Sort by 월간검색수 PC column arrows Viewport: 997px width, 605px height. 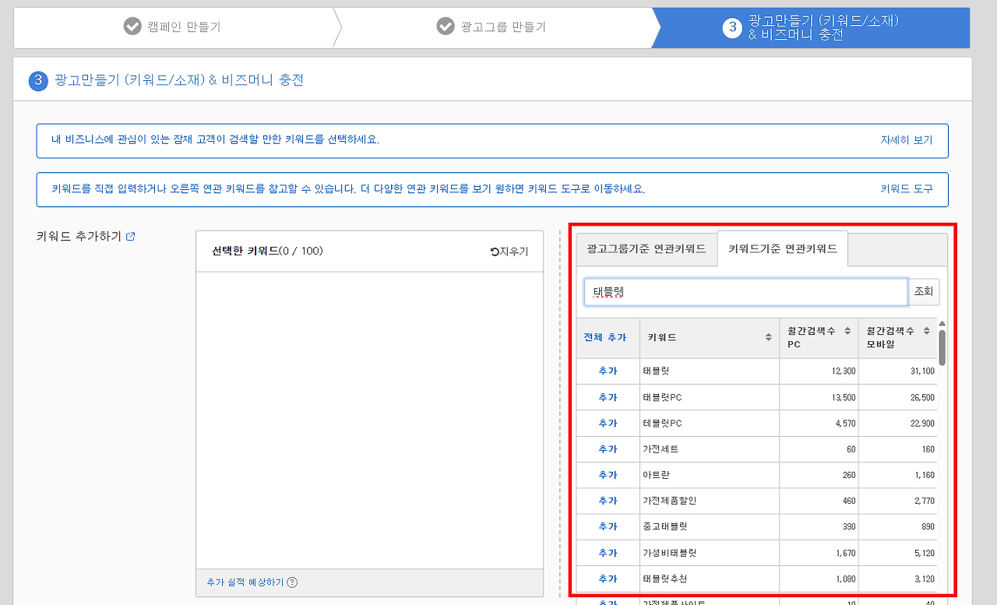[847, 331]
